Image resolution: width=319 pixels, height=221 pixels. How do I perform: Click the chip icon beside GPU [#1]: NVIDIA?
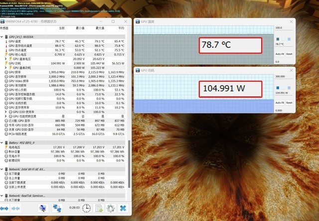(x=6, y=37)
